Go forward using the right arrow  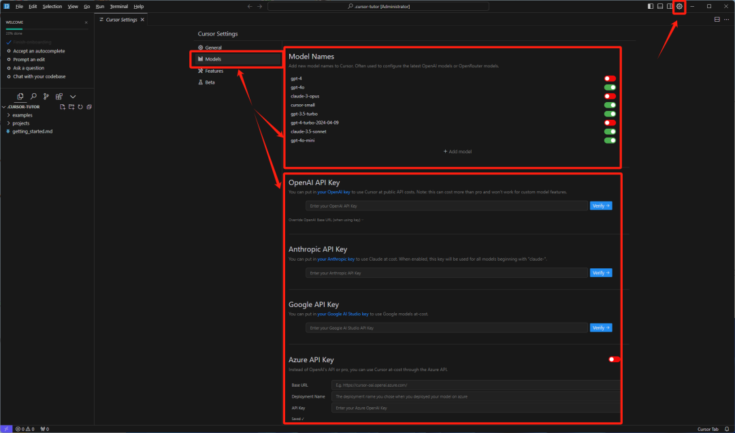pyautogui.click(x=260, y=7)
